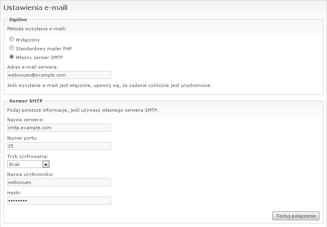Click the Hasło password field

pos(59,201)
